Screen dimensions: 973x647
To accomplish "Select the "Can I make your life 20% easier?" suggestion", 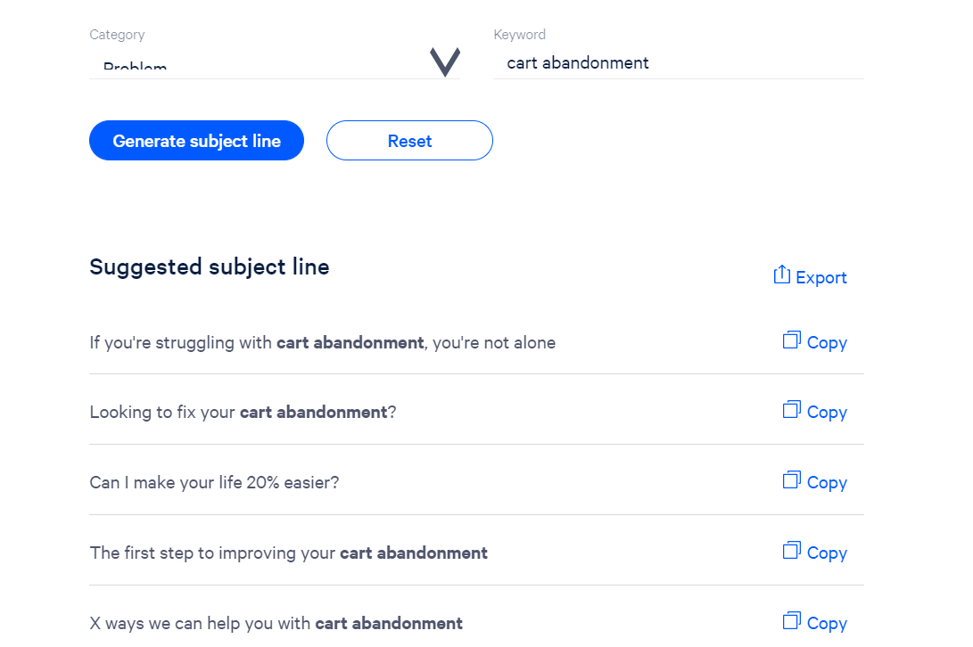I will coord(214,483).
